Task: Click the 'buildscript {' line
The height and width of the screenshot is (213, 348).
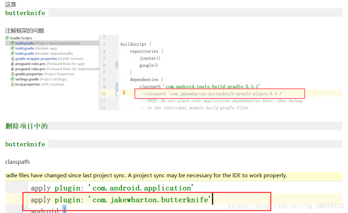Action: tap(136, 44)
